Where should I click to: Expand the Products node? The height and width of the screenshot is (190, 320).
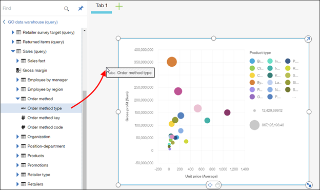click(x=17, y=156)
